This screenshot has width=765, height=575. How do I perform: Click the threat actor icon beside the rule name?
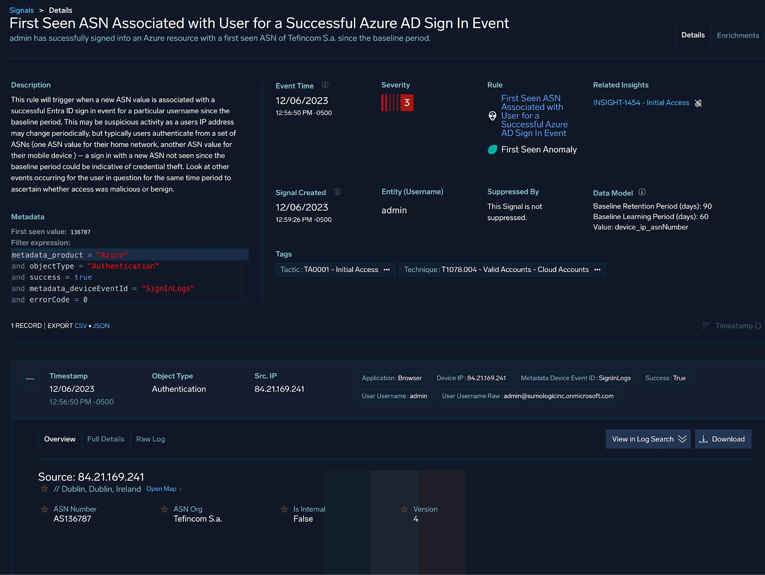pyautogui.click(x=492, y=115)
